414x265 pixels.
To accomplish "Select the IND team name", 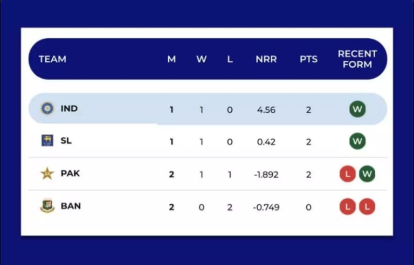I will pyautogui.click(x=69, y=108).
